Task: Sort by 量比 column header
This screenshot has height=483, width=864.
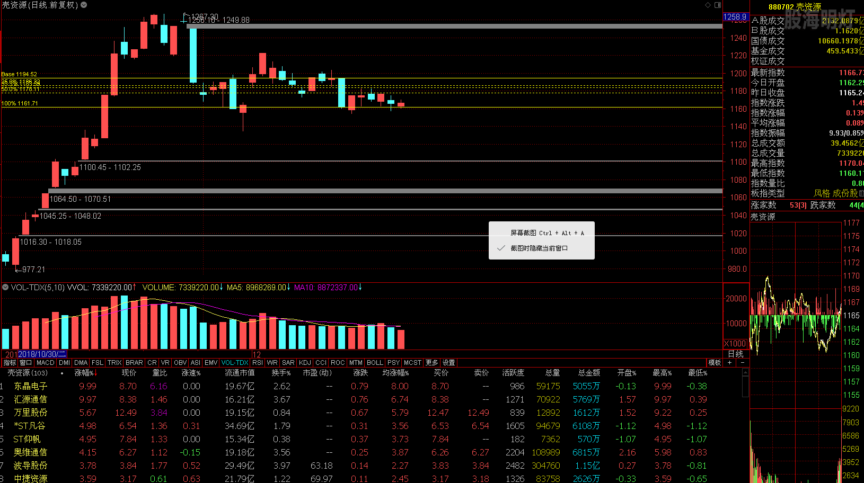Action: [x=160, y=373]
